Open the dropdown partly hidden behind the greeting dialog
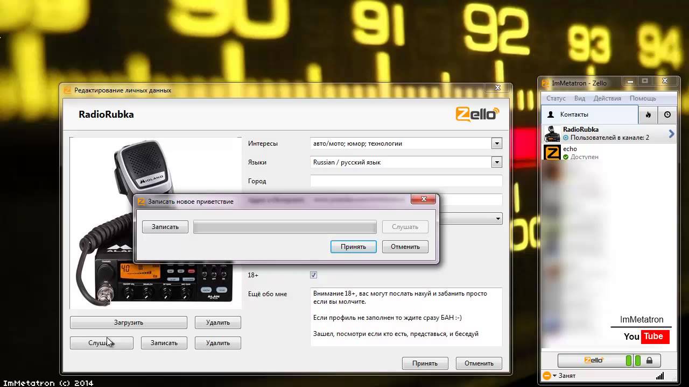Image resolution: width=689 pixels, height=387 pixels. coord(498,219)
